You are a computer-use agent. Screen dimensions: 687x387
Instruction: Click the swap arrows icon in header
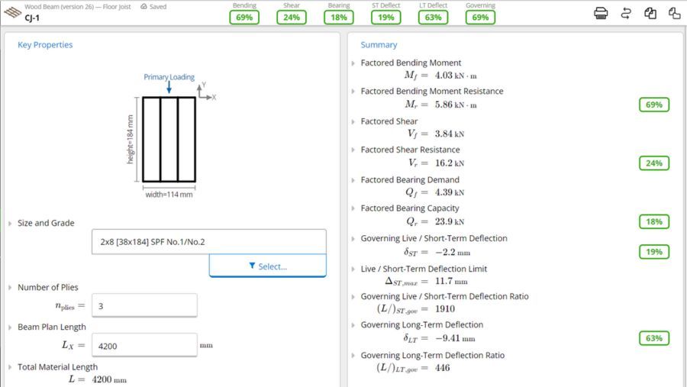tap(626, 13)
